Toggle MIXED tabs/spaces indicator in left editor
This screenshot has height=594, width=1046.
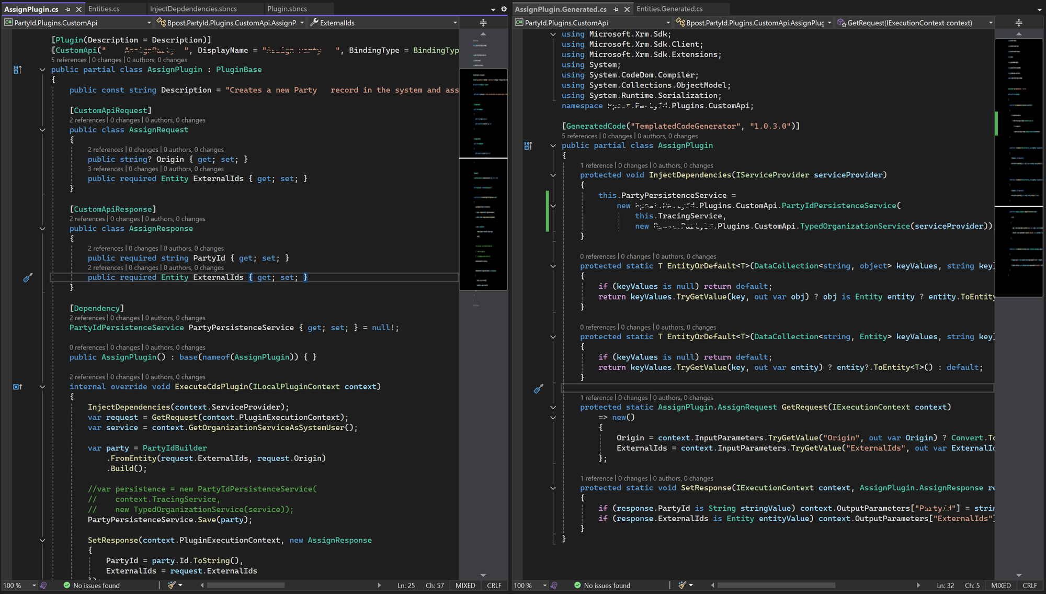pos(465,585)
